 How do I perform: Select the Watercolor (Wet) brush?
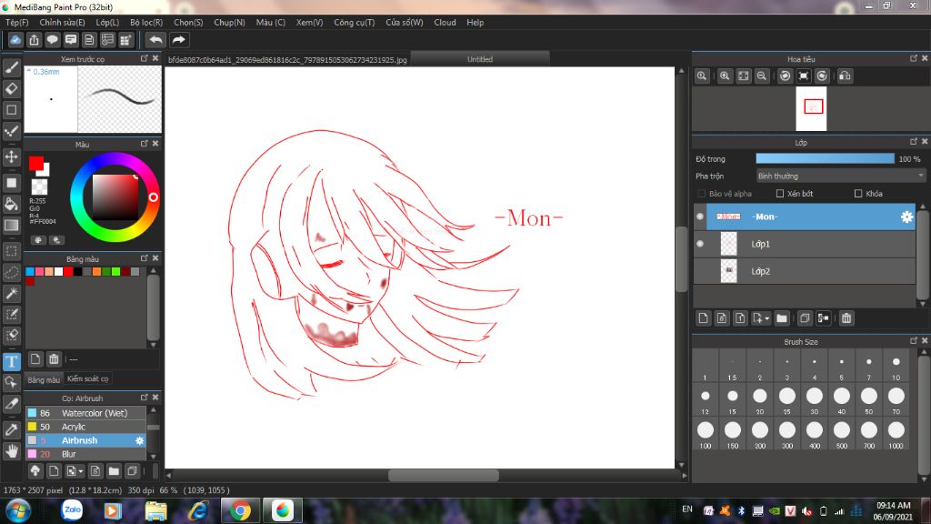click(x=85, y=413)
